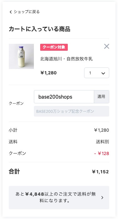118x219 pixels.
Task: Click the product price ¥1,280
Action: pyautogui.click(x=48, y=73)
